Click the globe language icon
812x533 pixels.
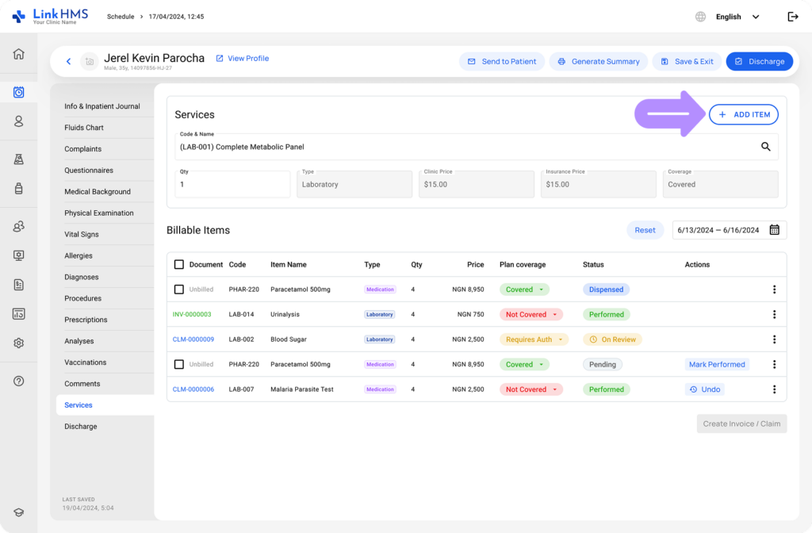tap(700, 17)
